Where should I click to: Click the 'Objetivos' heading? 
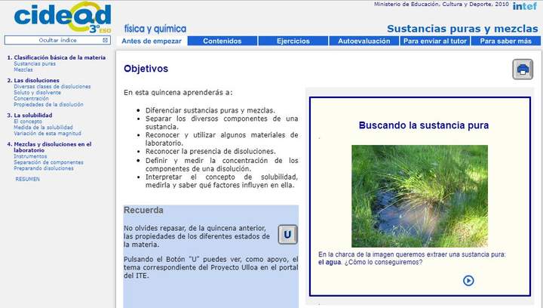tap(146, 69)
